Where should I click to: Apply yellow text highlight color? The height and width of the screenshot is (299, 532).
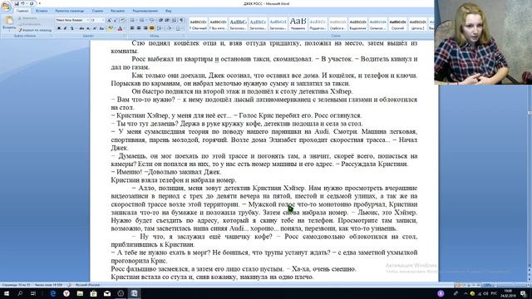[111, 28]
